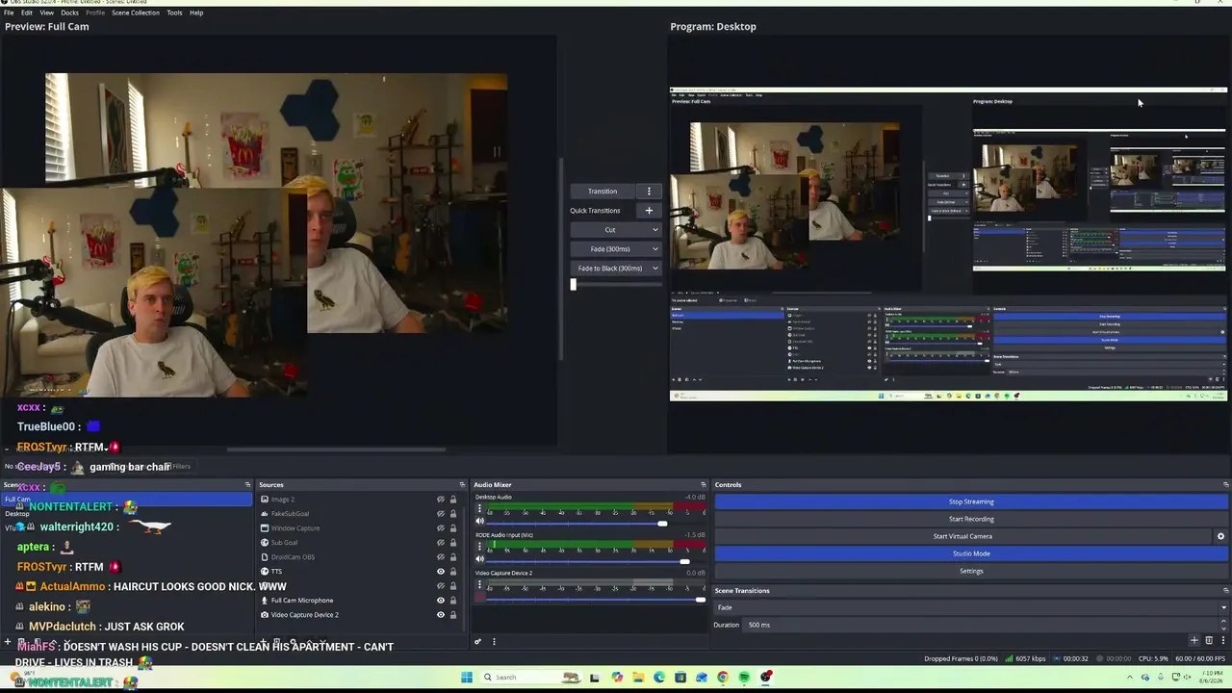
Task: Show hidden system tray icons
Action: point(1130,678)
